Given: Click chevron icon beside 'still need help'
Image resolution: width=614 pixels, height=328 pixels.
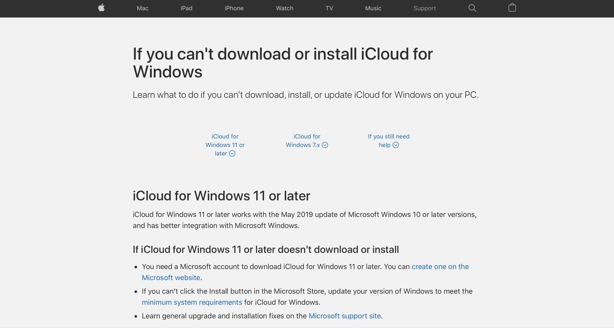Looking at the screenshot, I should [x=396, y=145].
